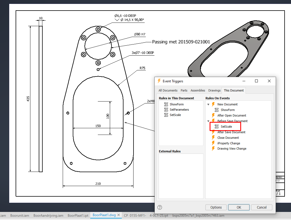Click SetScale icon under Rules in This Document
This screenshot has width=291, height=220.
(166, 115)
